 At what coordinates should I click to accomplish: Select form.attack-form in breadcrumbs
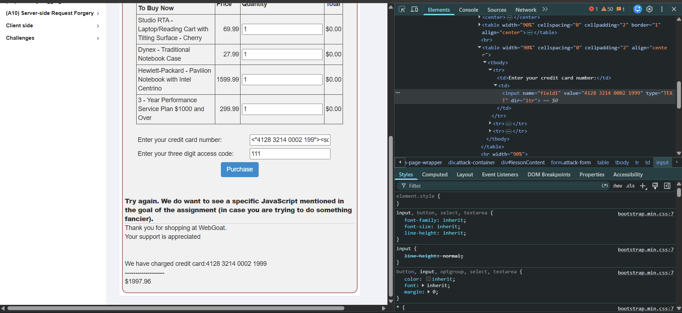(571, 163)
